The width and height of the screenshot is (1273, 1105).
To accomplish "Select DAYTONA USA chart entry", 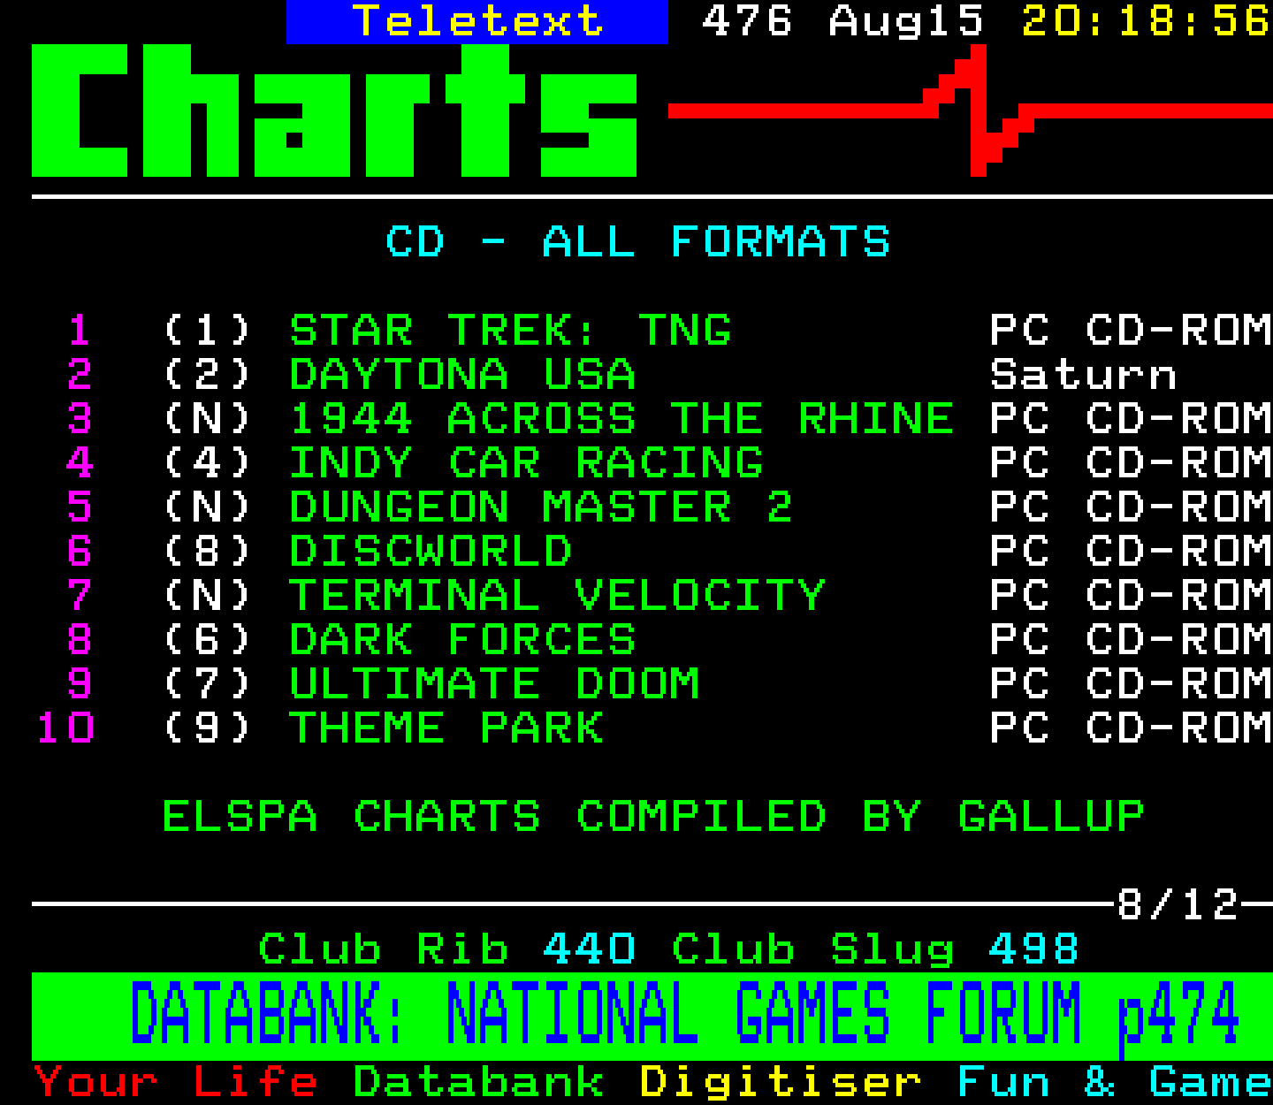I will point(462,375).
